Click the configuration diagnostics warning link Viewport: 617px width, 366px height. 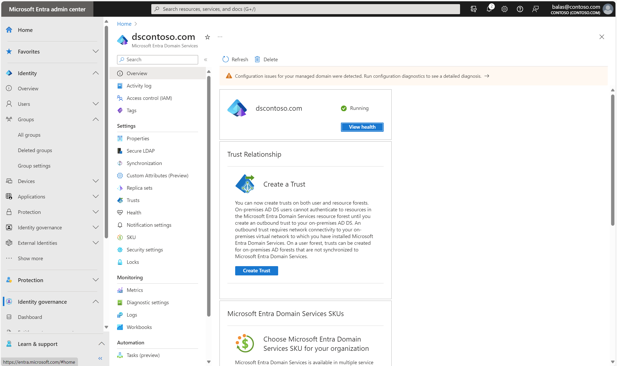pos(487,76)
